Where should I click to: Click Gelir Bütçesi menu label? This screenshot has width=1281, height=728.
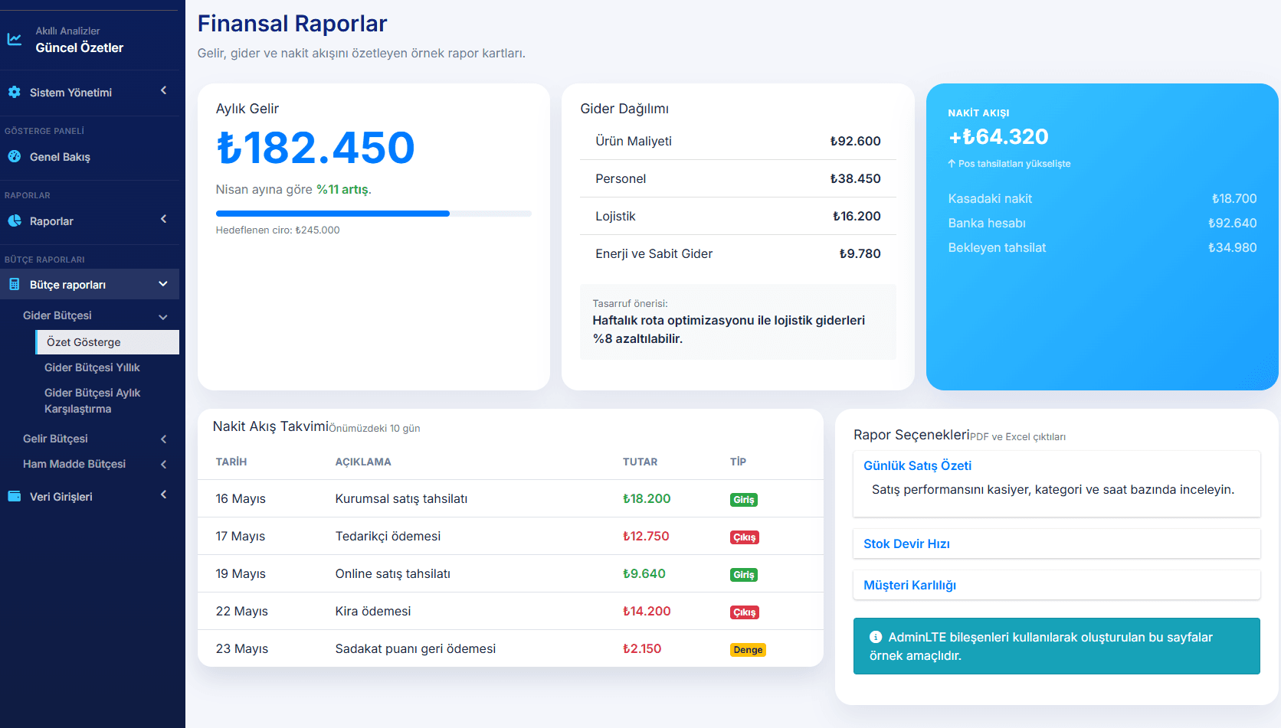click(55, 439)
